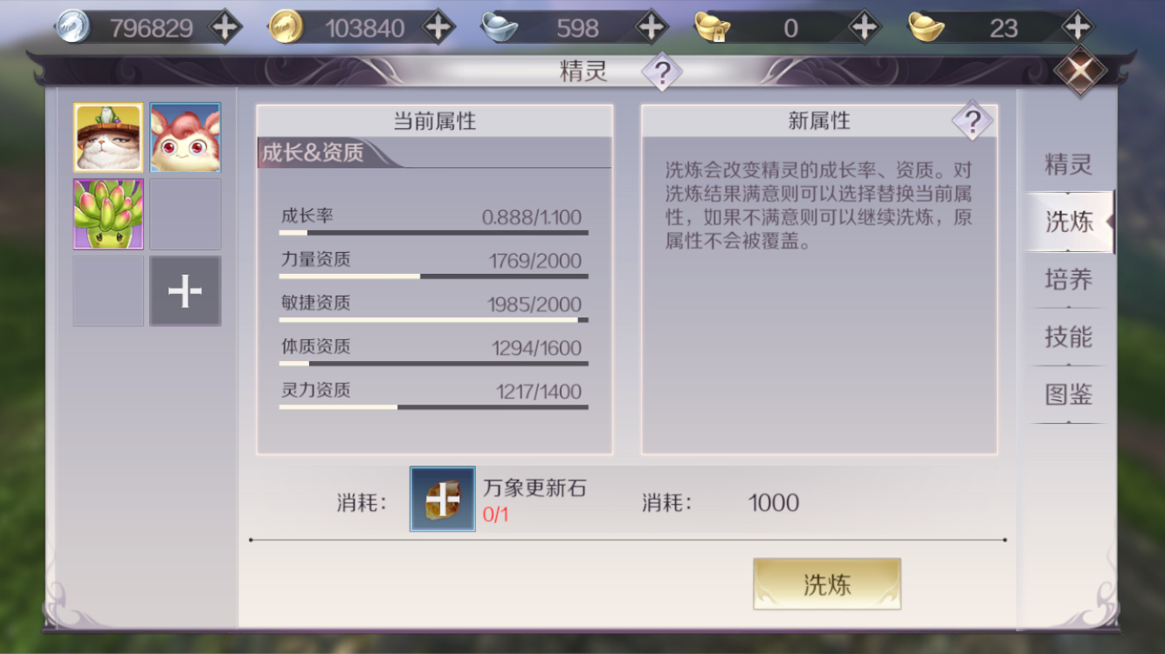Screen dimensions: 1165x654
Task: Add more gold coin currency
Action: click(x=438, y=28)
